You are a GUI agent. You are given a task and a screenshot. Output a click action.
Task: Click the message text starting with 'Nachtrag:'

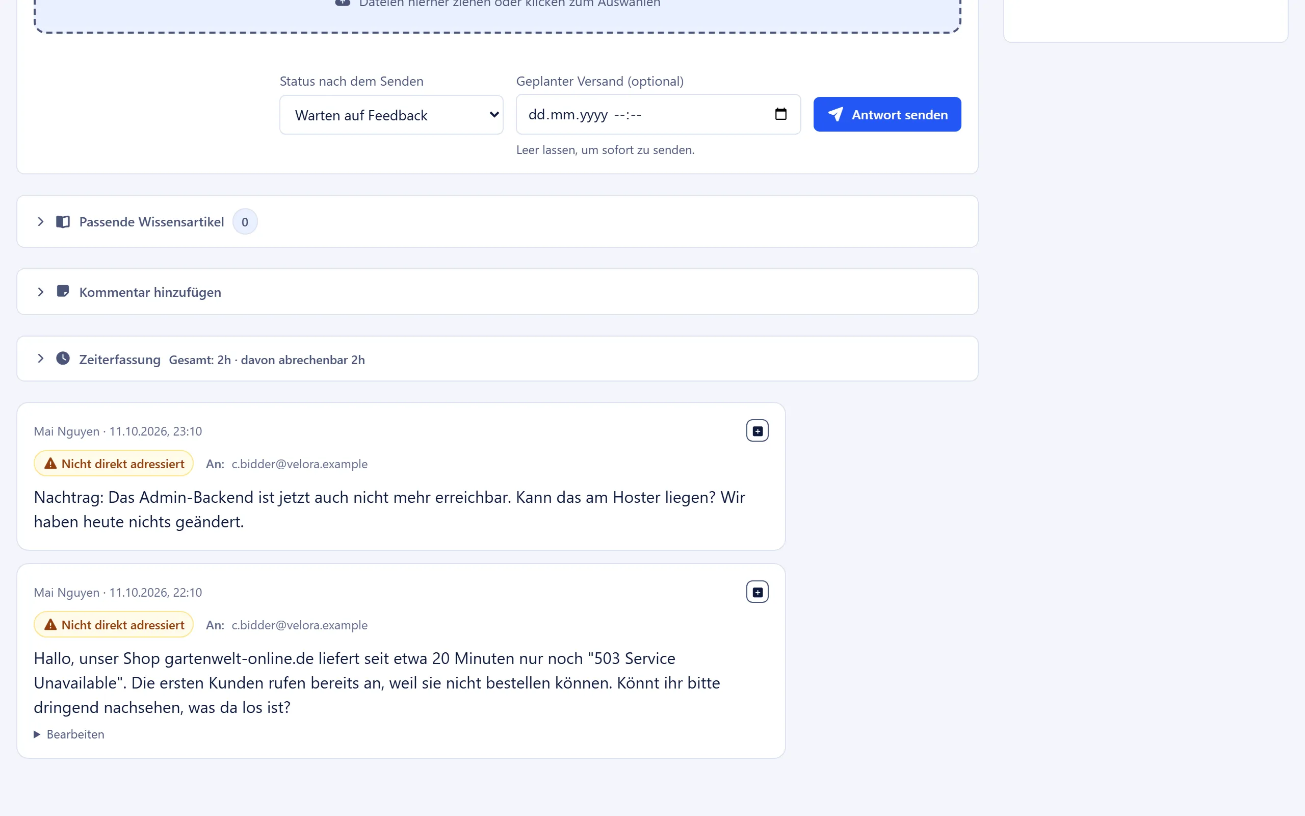pos(389,509)
